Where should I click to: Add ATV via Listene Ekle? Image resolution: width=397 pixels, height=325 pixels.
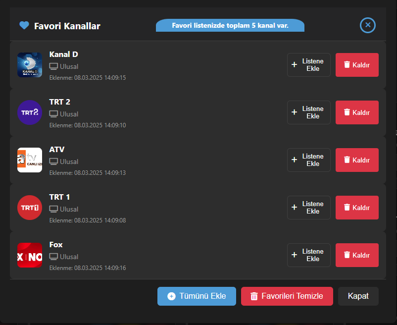pos(308,160)
